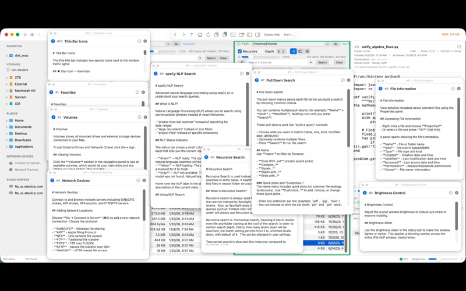Click the 'Start I...' toolbar item
The image size is (466, 291).
(288, 34)
